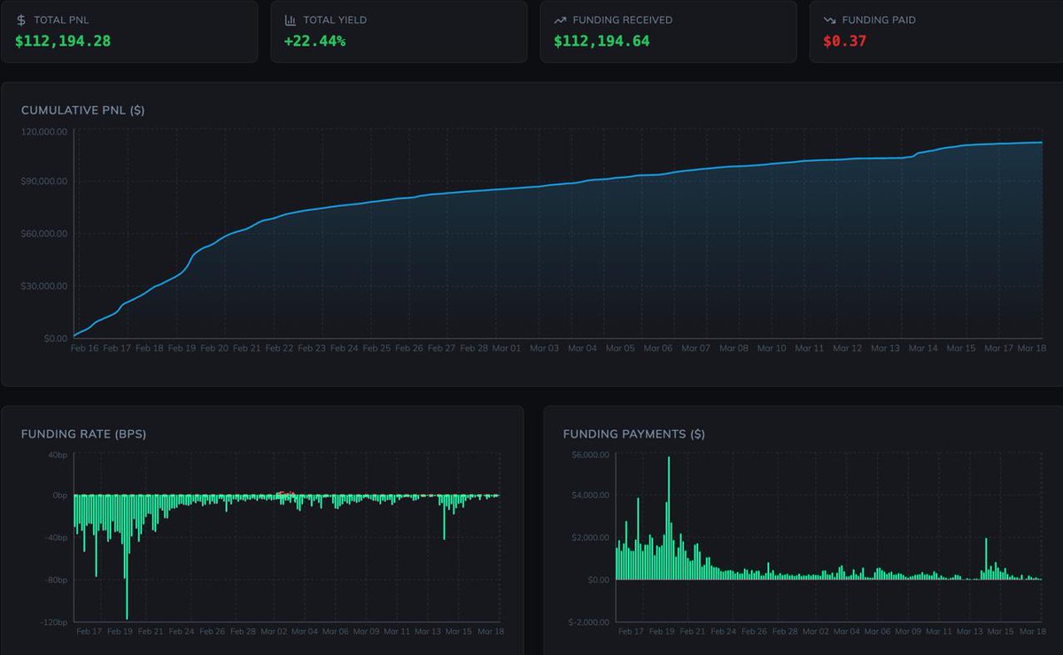Select the $112,194.64 funding received value

601,40
